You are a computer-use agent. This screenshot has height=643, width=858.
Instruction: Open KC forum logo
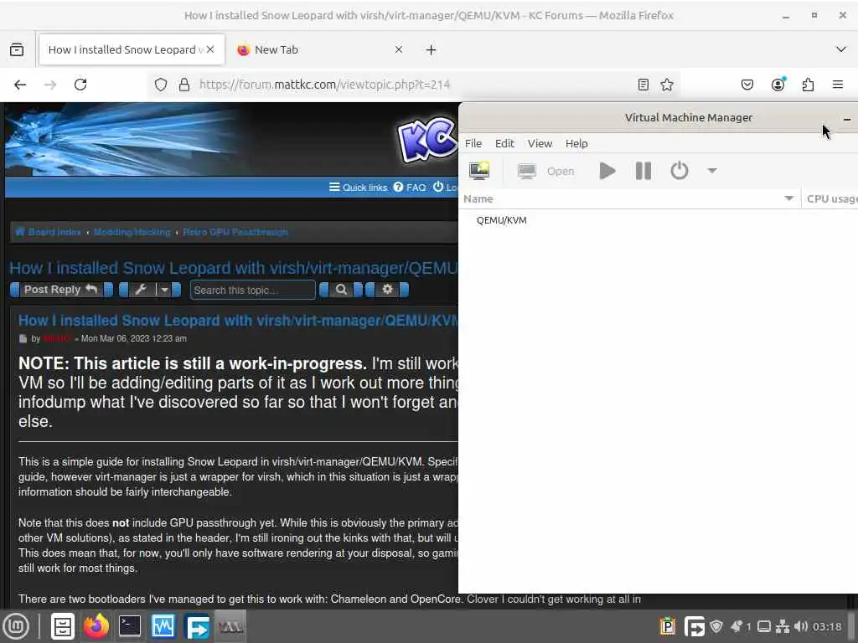[x=427, y=140]
